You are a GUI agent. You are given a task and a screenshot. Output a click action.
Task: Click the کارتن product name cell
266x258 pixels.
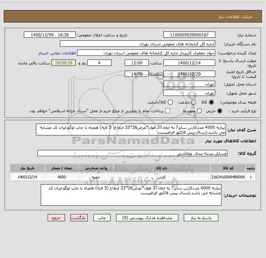click(x=162, y=177)
